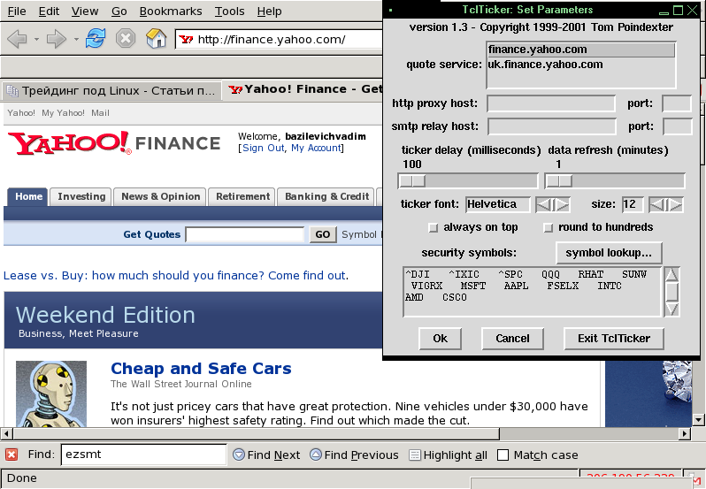Click the Sign Out link

point(264,148)
